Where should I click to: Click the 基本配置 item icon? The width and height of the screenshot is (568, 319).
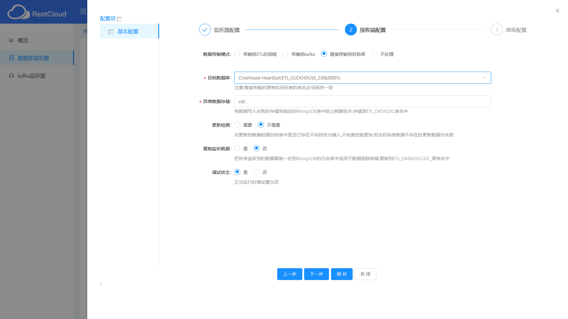coord(111,32)
